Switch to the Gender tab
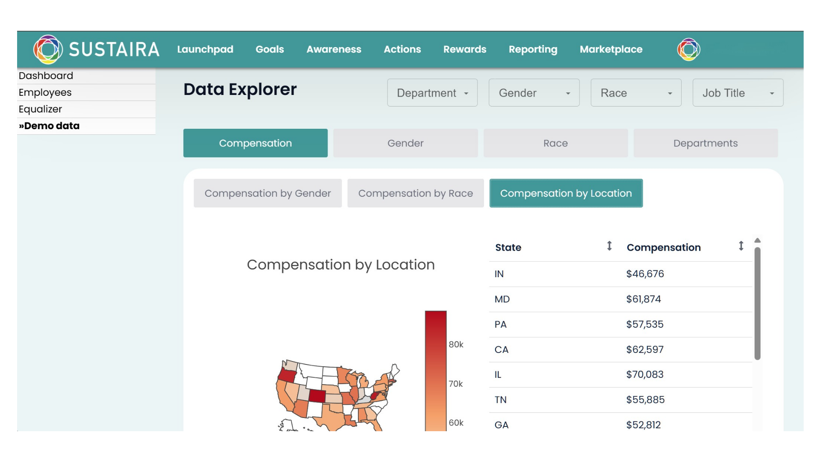Image resolution: width=821 pixels, height=462 pixels. click(405, 143)
